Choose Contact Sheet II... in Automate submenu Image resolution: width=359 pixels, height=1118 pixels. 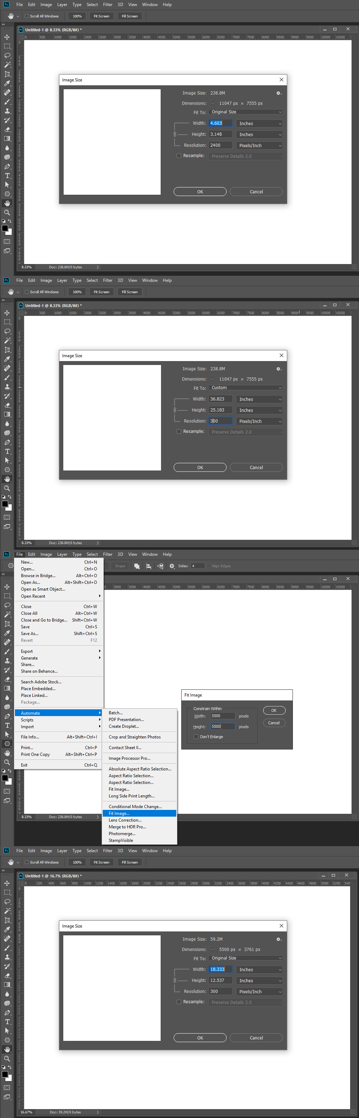click(x=139, y=748)
